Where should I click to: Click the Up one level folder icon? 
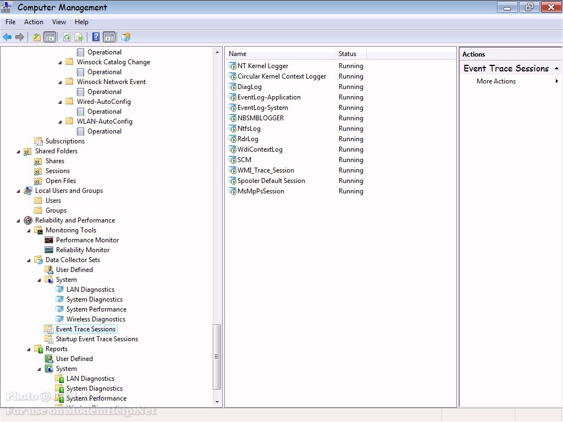37,37
